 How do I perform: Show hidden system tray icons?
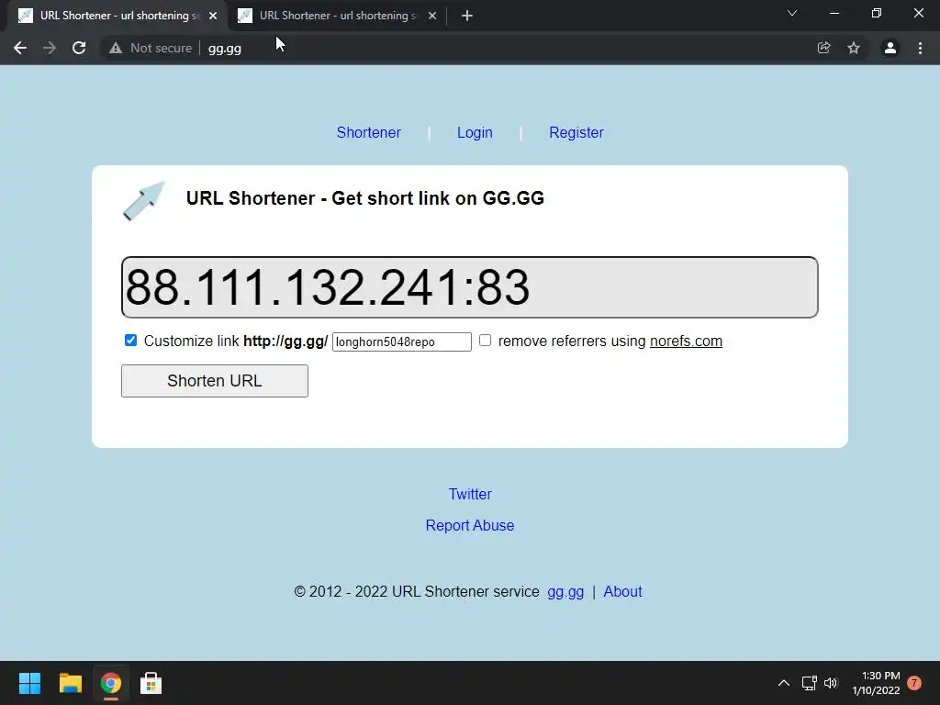point(784,683)
